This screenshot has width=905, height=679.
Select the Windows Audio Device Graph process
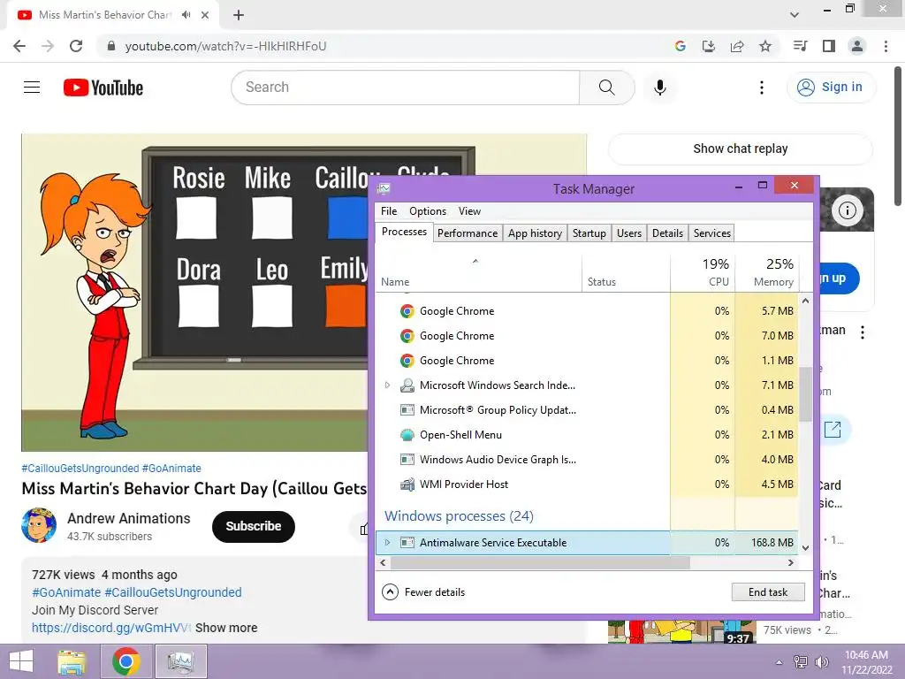pos(587,460)
